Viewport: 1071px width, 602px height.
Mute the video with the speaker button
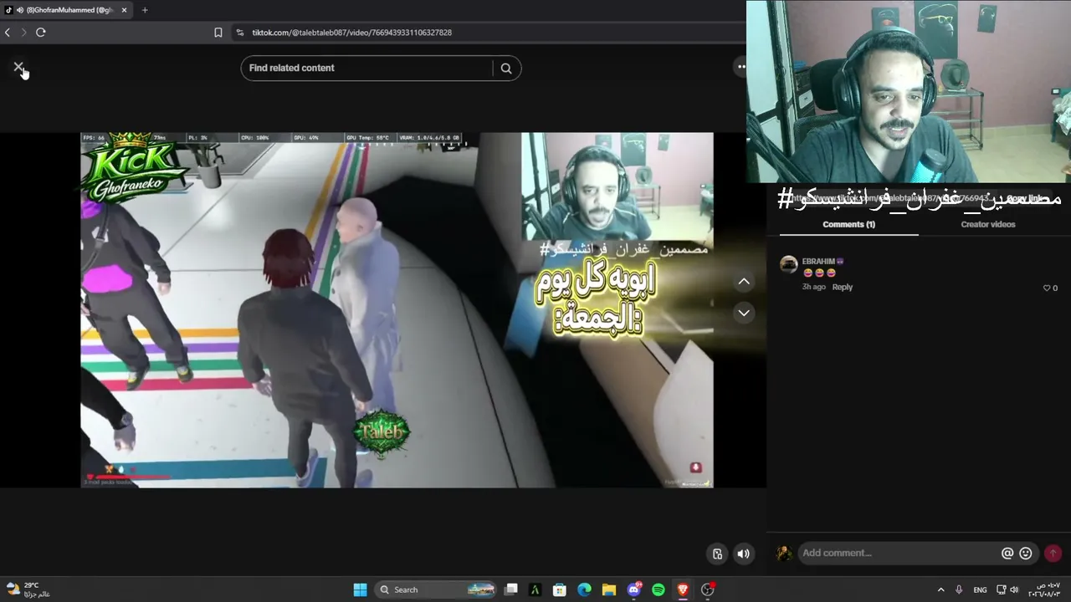pos(743,554)
